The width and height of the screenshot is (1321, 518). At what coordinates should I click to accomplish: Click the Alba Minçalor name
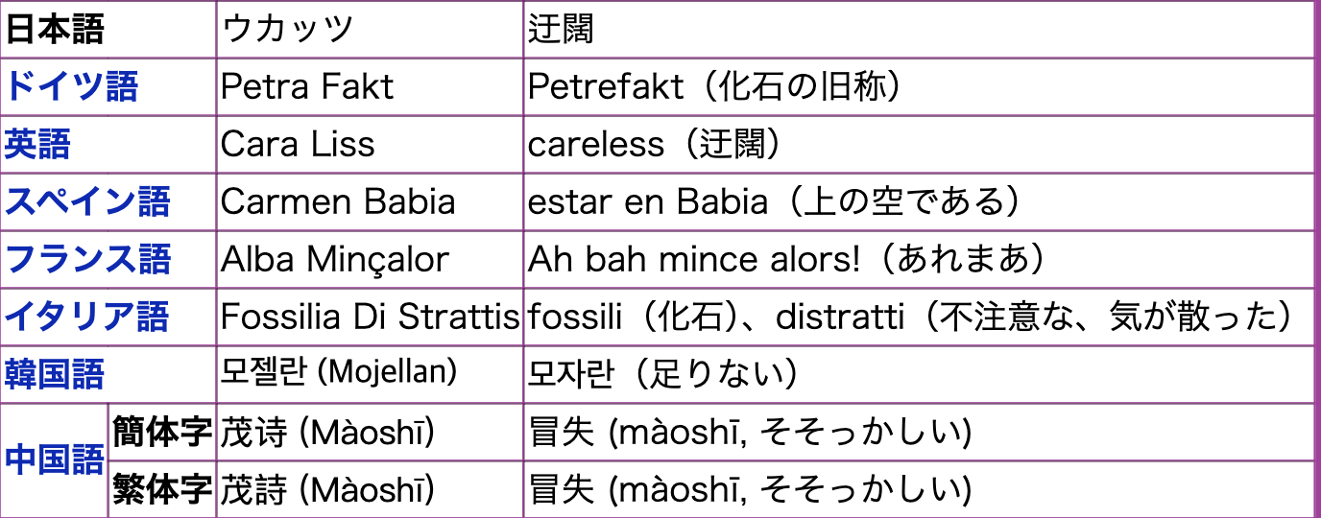[334, 260]
